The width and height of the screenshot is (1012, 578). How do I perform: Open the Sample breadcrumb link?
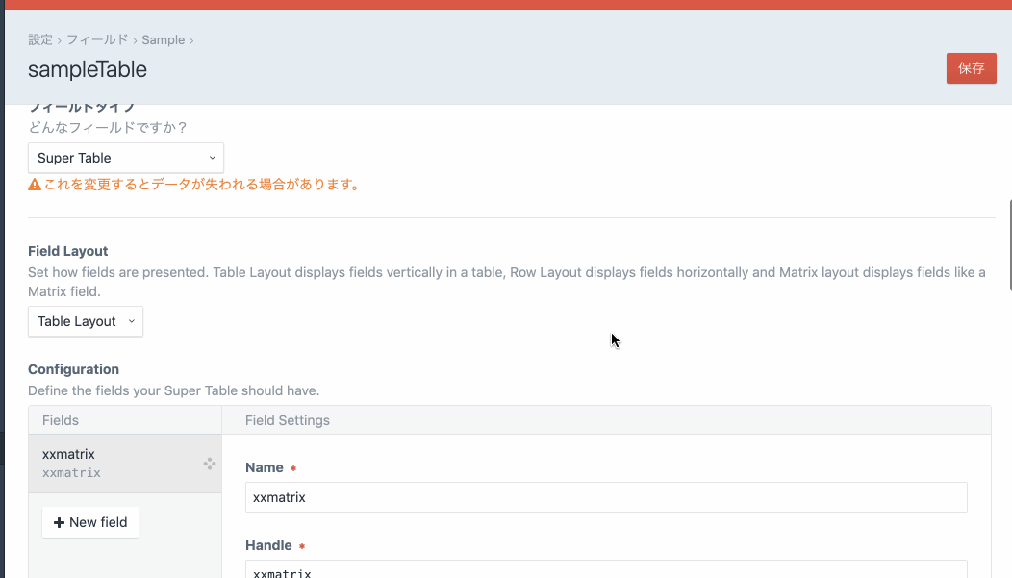[x=162, y=39]
